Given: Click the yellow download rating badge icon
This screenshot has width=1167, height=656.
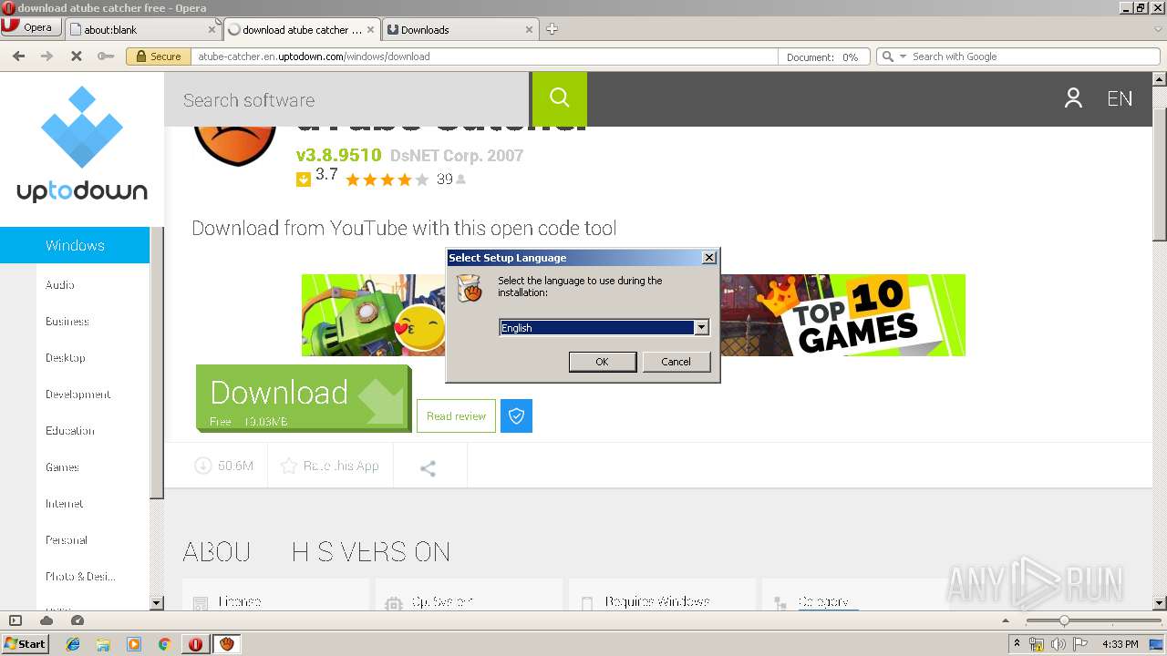Looking at the screenshot, I should click(304, 179).
